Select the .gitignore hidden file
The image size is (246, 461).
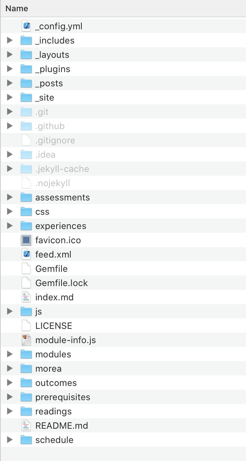pyautogui.click(x=123, y=140)
